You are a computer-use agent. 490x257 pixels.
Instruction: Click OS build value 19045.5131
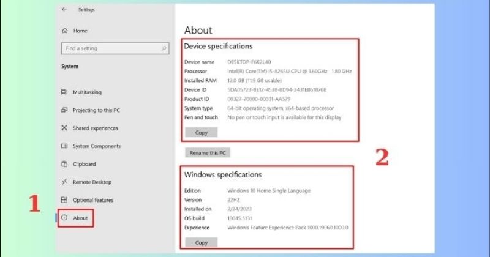pyautogui.click(x=239, y=218)
